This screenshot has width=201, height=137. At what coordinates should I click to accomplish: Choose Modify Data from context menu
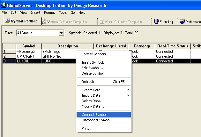tap(104, 106)
